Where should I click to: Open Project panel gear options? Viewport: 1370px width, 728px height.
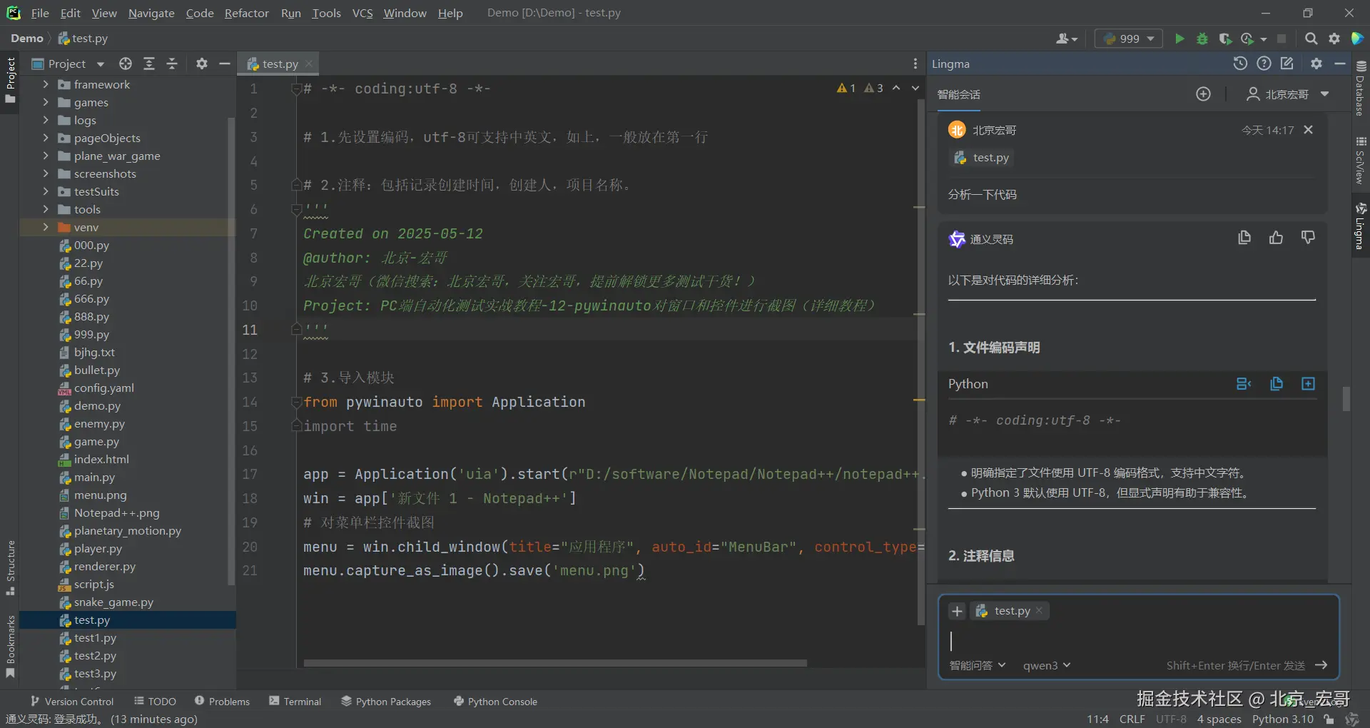click(x=202, y=64)
